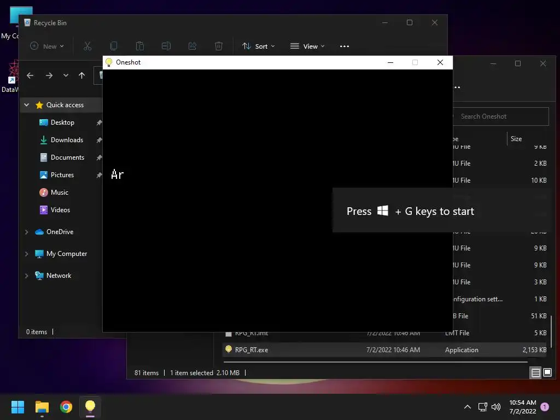Go forward using the right arrow in Recycle Bin
Screen dimensions: 560x420
49,75
